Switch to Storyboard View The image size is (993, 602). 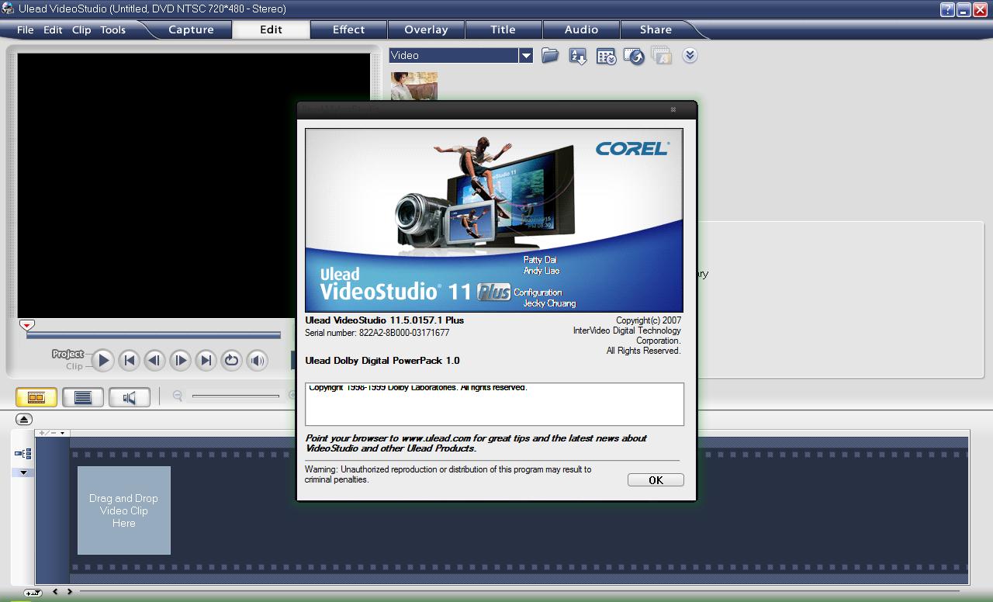(x=36, y=396)
